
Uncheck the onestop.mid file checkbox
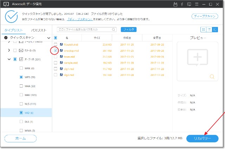tap(56, 51)
